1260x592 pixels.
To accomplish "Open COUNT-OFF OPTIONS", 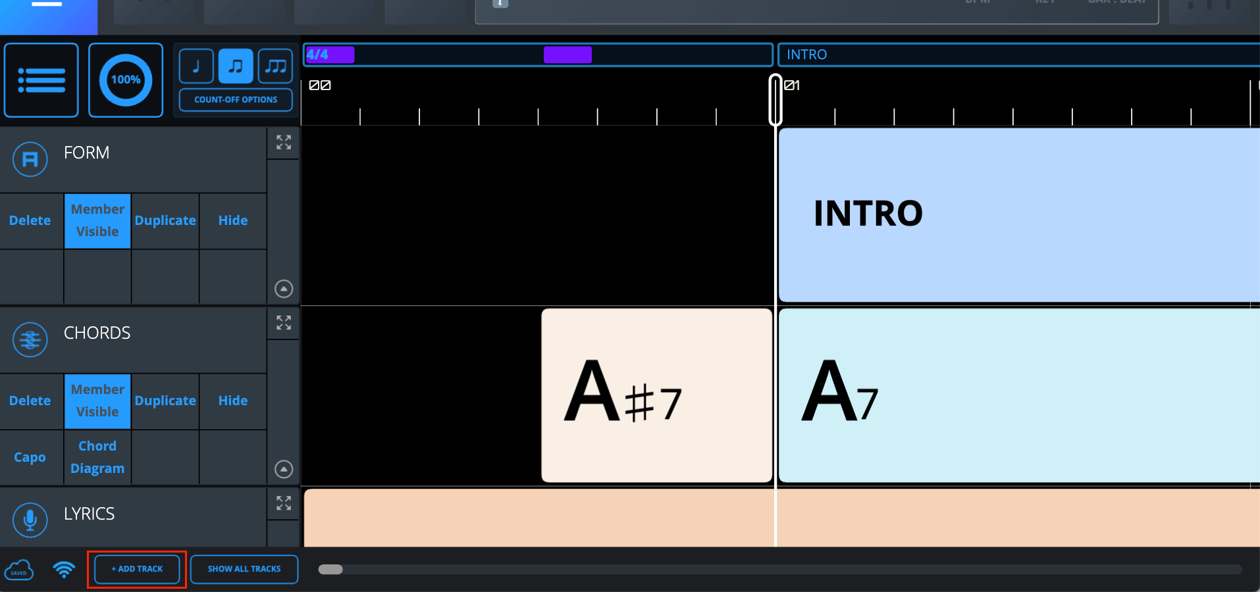I will [x=236, y=100].
